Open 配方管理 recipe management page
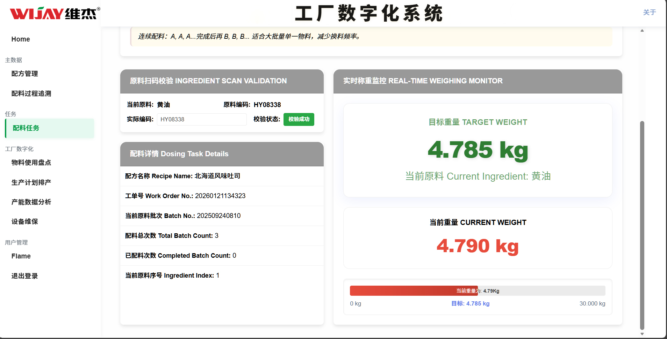Image resolution: width=667 pixels, height=339 pixels. click(x=24, y=74)
